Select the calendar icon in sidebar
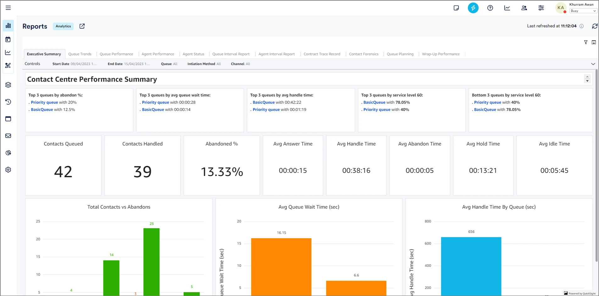Image resolution: width=599 pixels, height=296 pixels. [8, 39]
